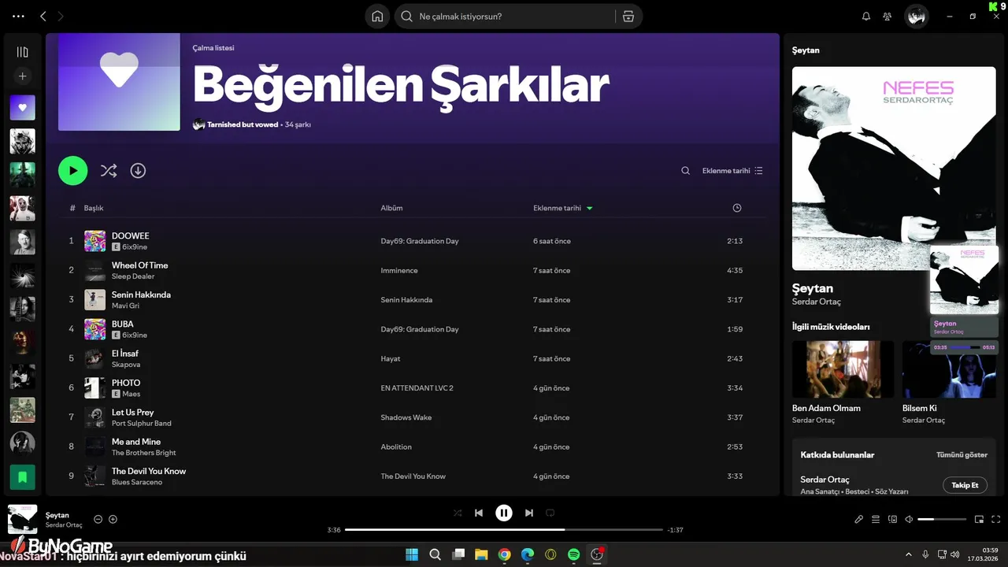Open the notifications bell
Screen dimensions: 1008x567
(x=866, y=17)
